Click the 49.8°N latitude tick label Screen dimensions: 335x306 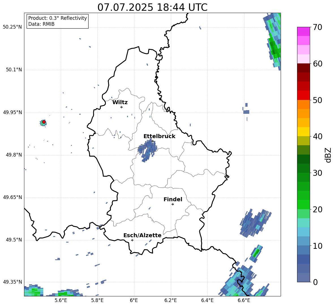tap(14, 155)
